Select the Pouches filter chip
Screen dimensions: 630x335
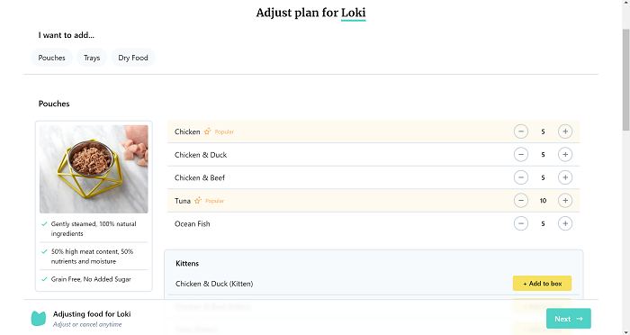point(52,58)
